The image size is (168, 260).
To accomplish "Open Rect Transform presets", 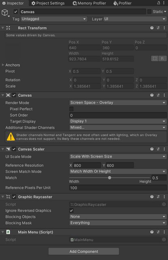I will [158, 28].
